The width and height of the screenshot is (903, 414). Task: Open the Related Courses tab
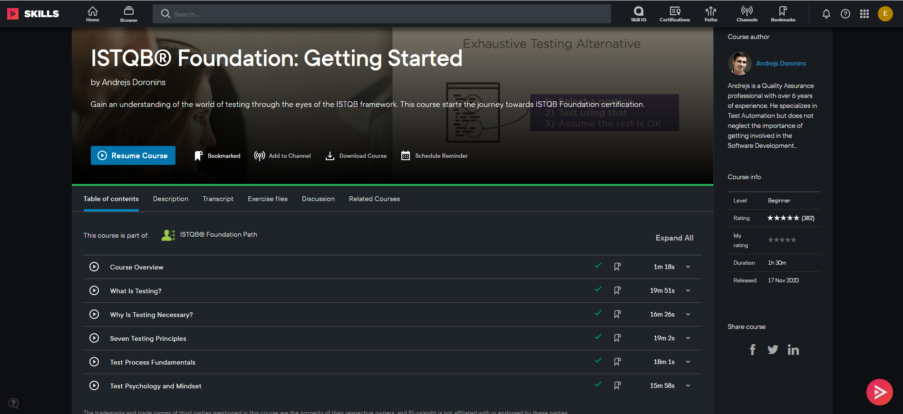(x=374, y=199)
